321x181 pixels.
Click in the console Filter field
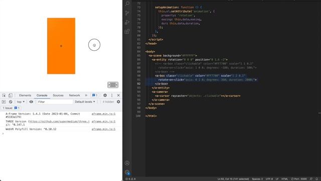[x=55, y=102]
